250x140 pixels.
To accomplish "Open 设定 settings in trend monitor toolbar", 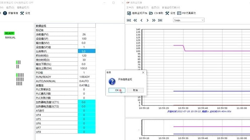I will point(167,13).
